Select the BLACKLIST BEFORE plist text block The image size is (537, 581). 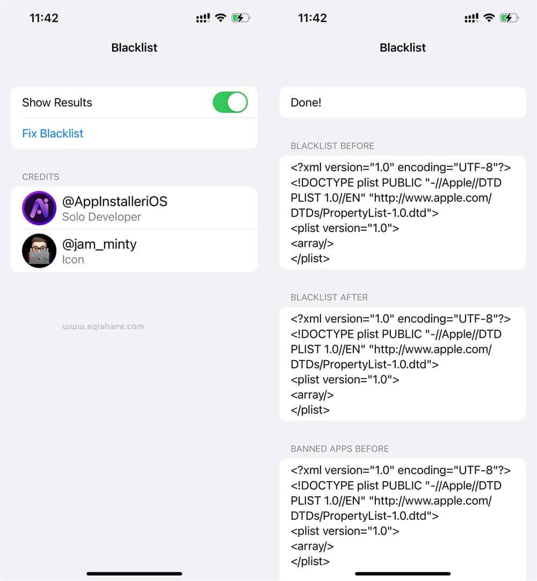(403, 213)
